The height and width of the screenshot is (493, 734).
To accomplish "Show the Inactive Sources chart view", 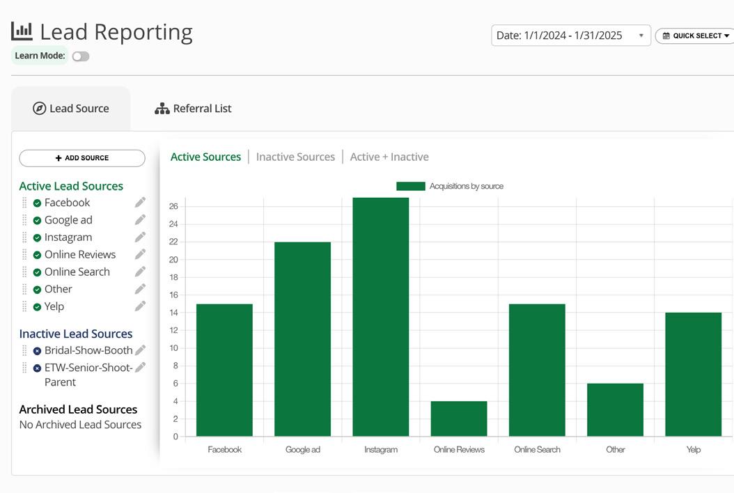I will coord(295,157).
